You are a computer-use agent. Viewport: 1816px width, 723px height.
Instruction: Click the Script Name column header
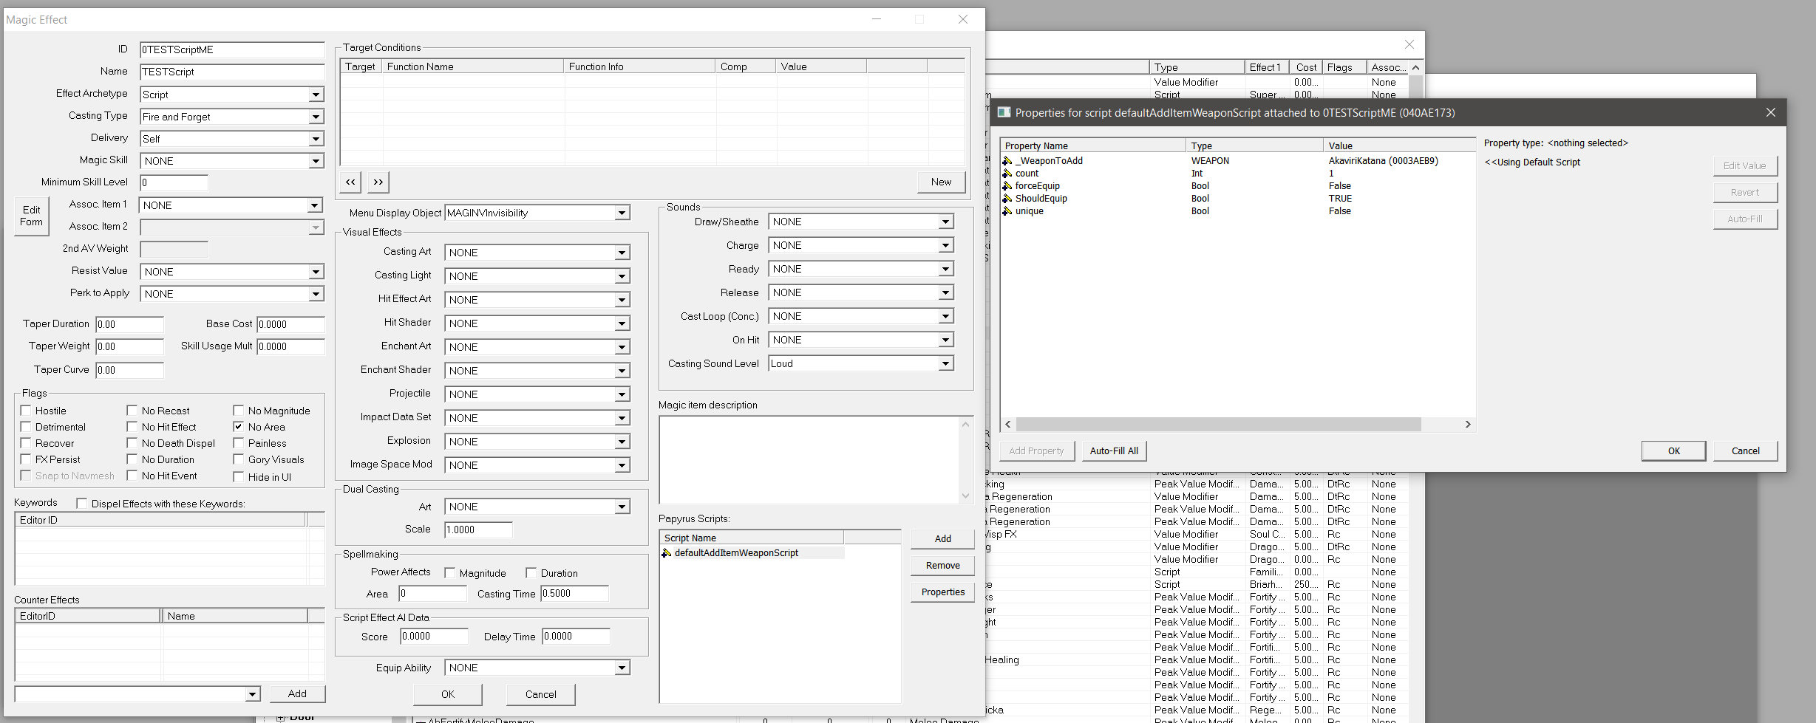tap(752, 538)
